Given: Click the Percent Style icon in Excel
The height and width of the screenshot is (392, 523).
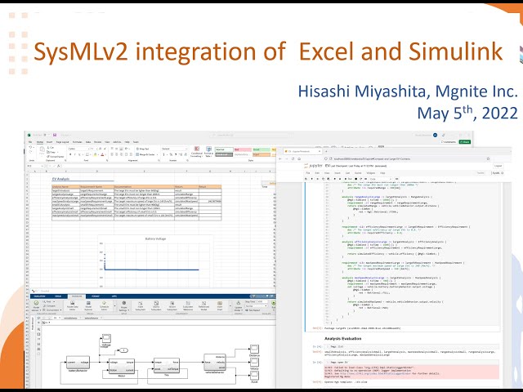Looking at the screenshot, I should (171, 154).
